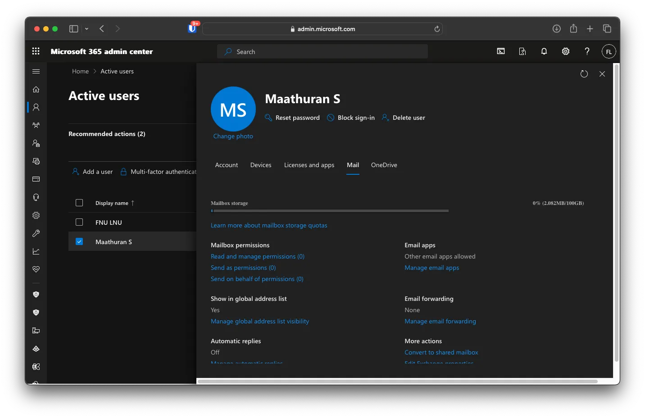This screenshot has width=645, height=418.
Task: Open Learn more about mailbox storage quotas
Action: coord(269,225)
